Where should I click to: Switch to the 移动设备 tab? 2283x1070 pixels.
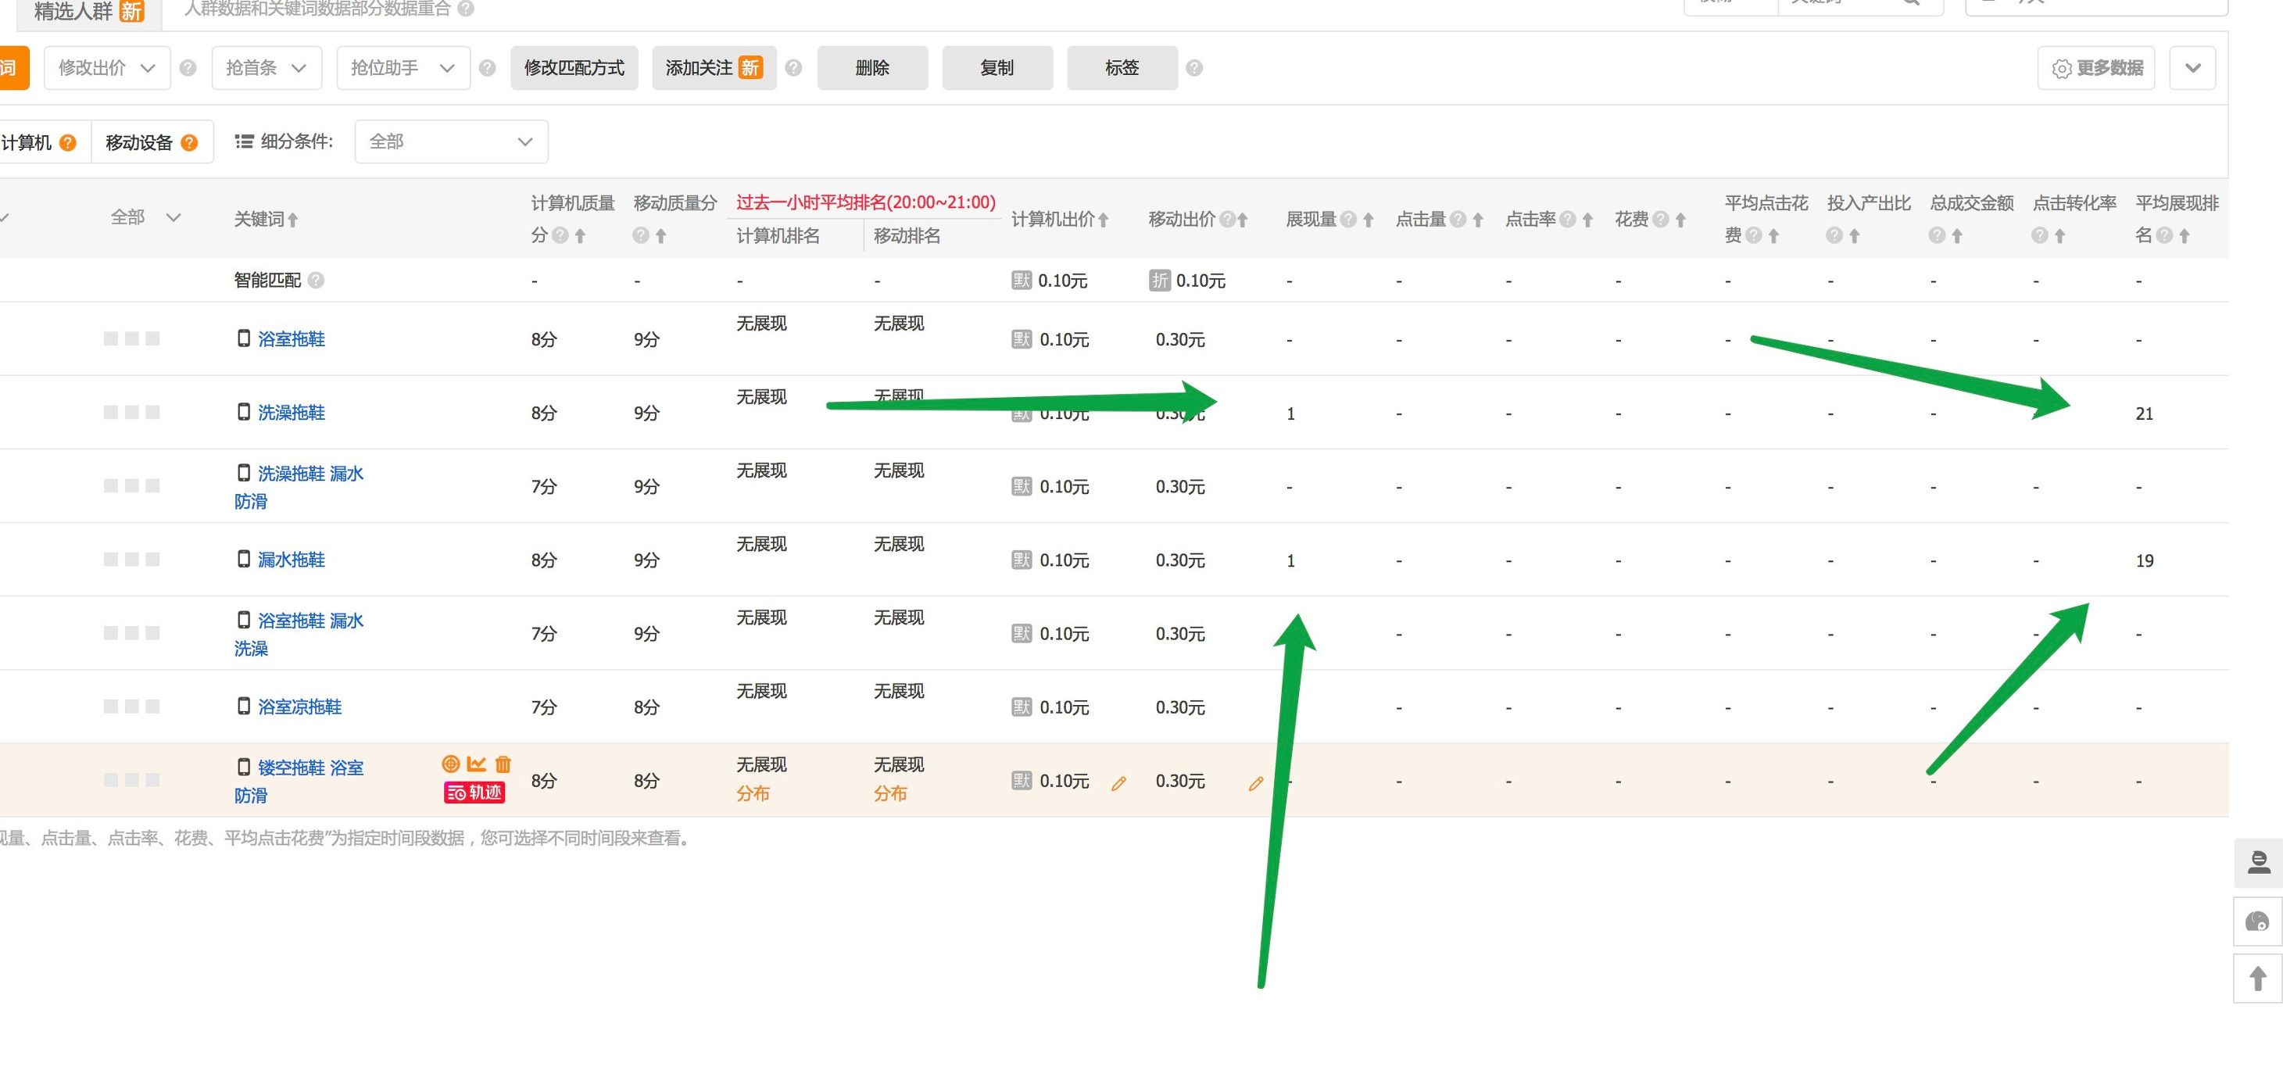[141, 141]
